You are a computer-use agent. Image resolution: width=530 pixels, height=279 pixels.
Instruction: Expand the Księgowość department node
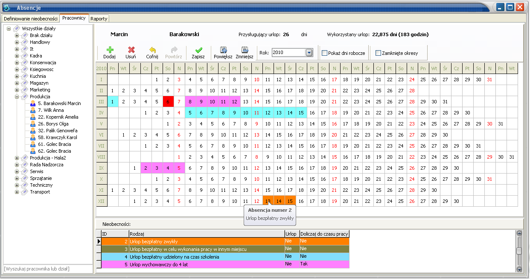click(17, 69)
